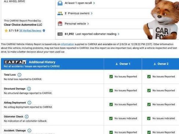Image resolution: width=179 pixels, height=134 pixels.
Task: Click Total Loss Owner 1 green checkmark
Action: pos(111,77)
